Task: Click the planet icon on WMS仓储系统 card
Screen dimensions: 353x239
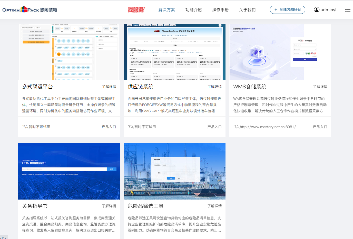Action: pos(236,127)
